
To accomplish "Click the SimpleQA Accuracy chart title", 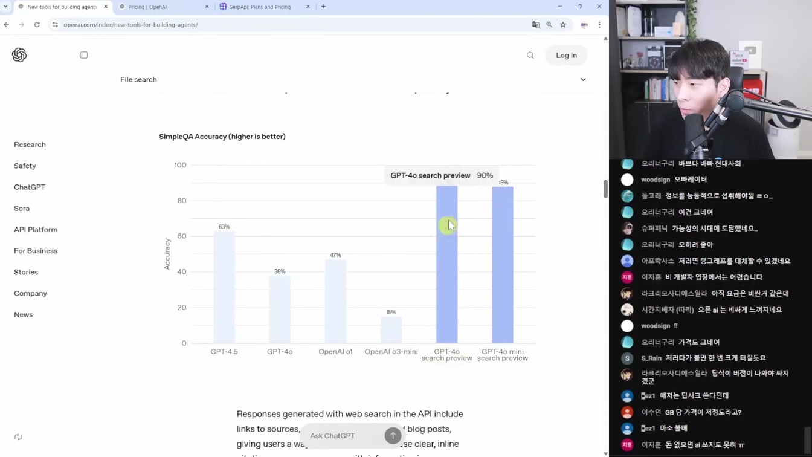I will coord(222,137).
